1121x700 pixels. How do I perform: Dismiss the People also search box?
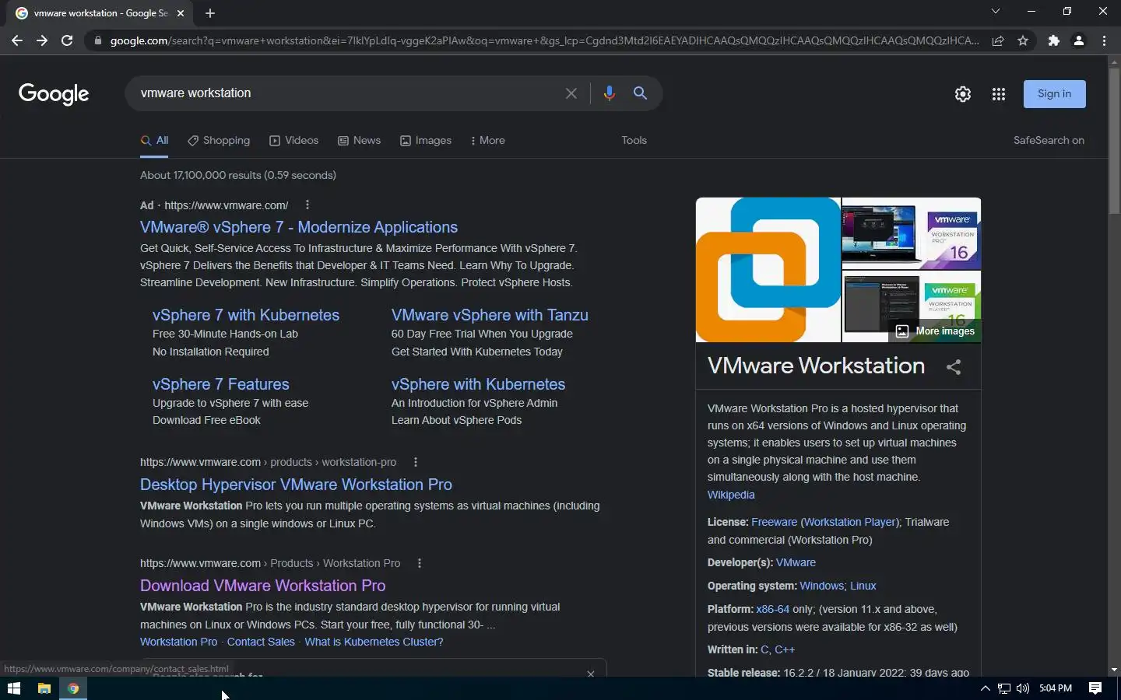click(591, 674)
